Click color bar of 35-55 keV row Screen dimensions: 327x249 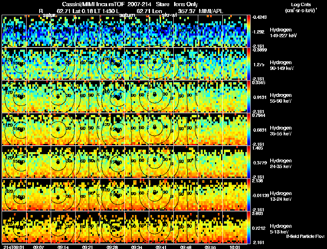click(249, 129)
